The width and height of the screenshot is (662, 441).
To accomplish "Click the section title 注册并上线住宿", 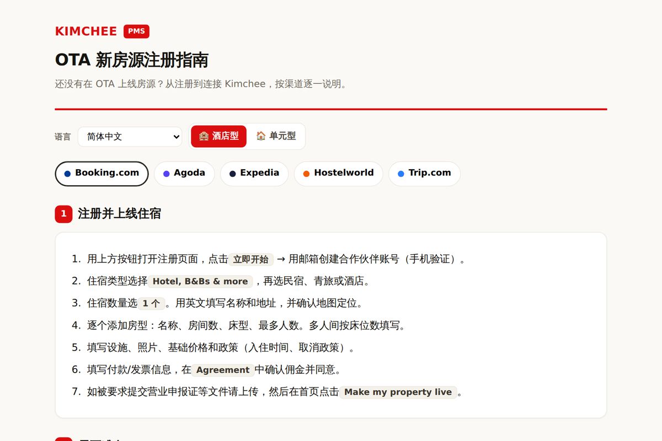I will coord(119,214).
